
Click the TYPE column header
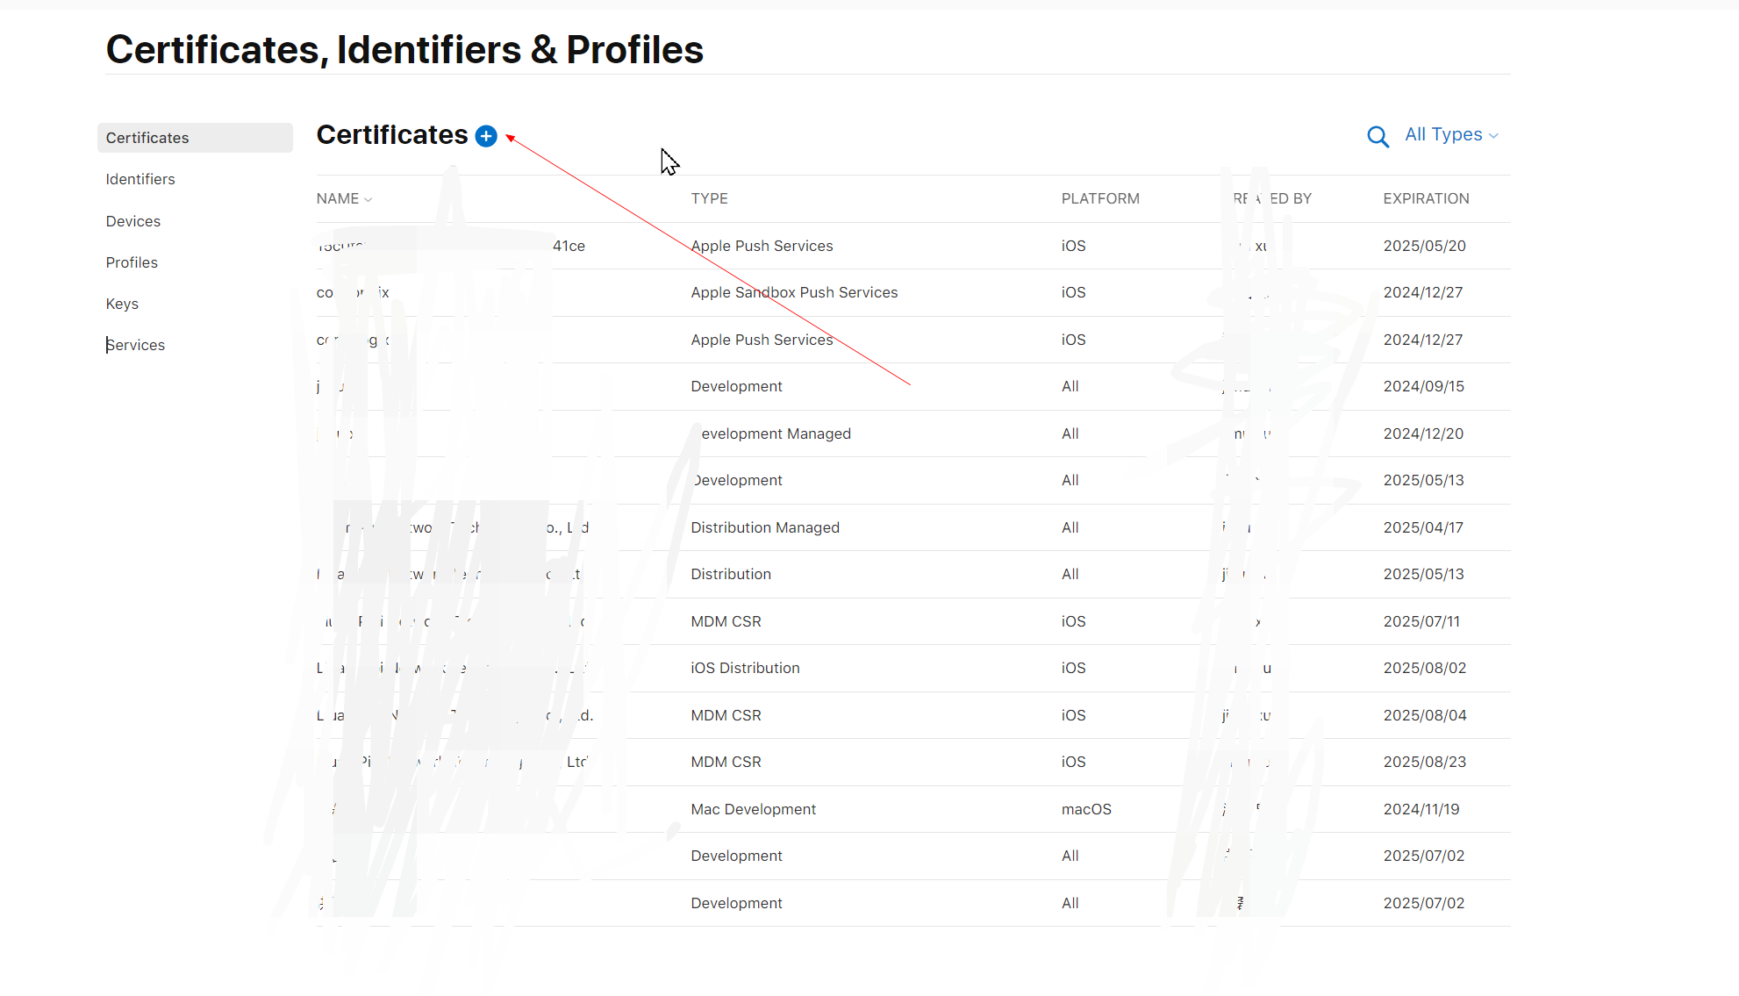[x=709, y=199]
